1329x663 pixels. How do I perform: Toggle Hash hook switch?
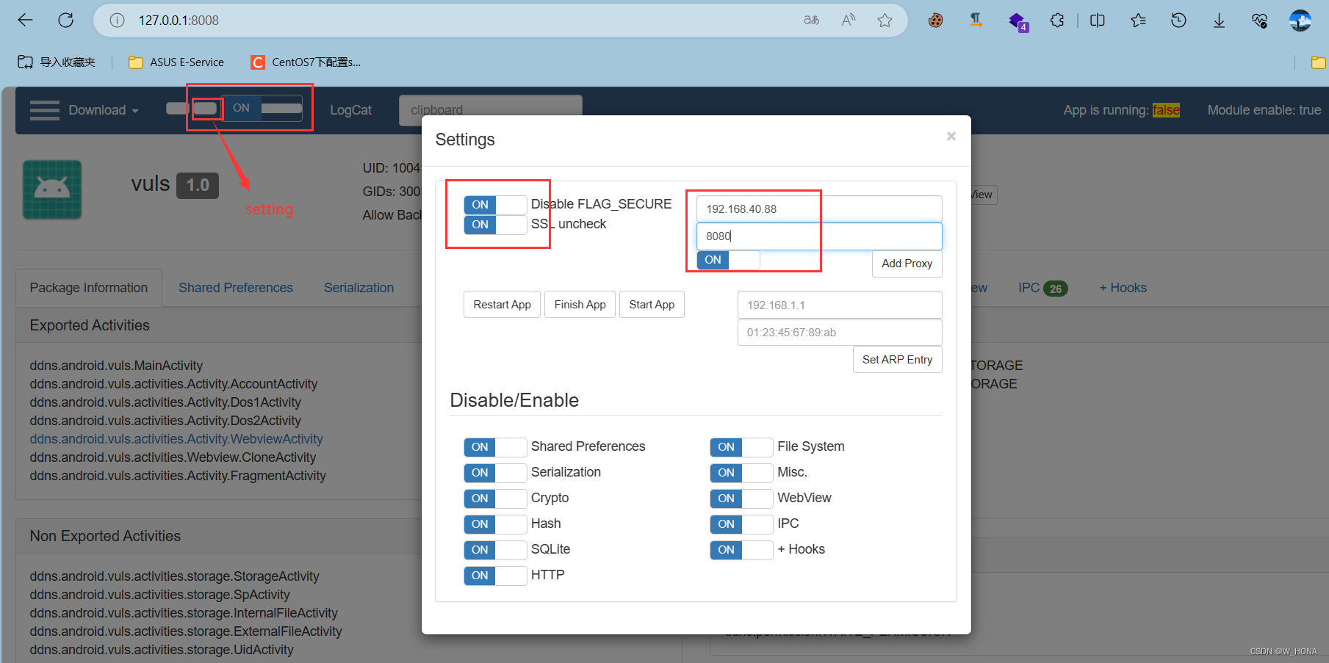pos(495,524)
